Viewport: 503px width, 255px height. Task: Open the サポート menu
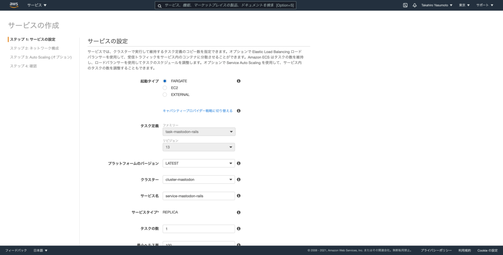[x=485, y=5]
